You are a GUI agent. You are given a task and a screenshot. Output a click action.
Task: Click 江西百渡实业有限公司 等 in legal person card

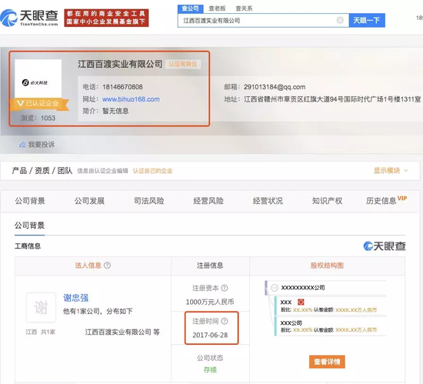click(122, 332)
